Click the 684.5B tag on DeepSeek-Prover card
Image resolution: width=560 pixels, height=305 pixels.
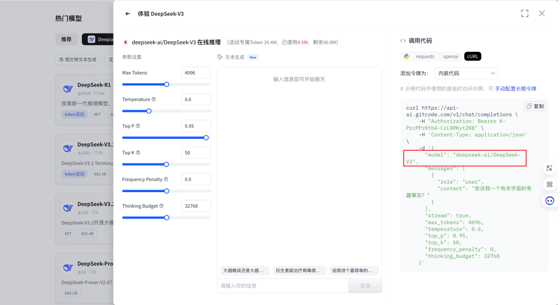71,293
